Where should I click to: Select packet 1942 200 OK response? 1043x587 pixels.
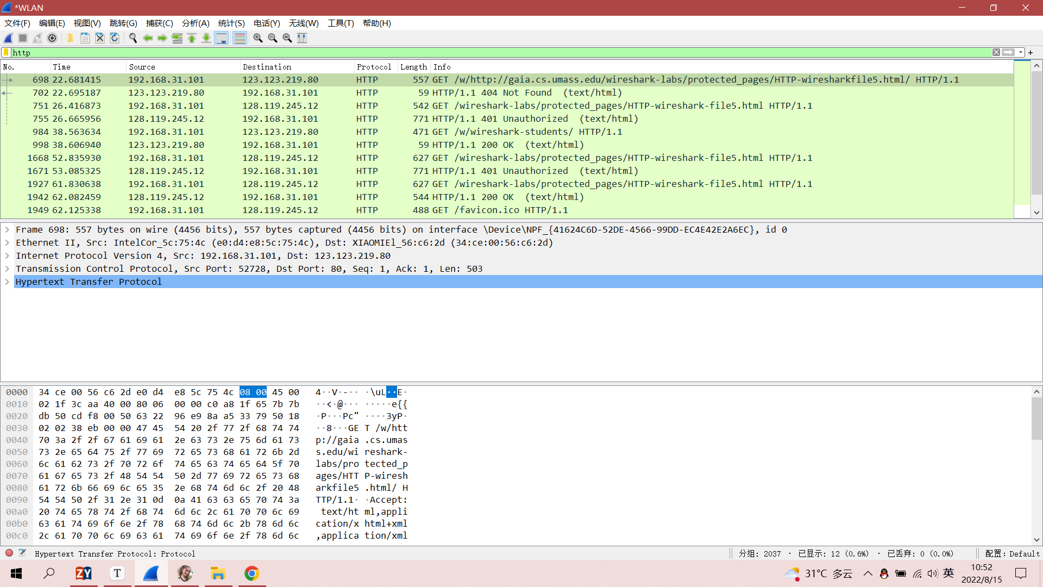pyautogui.click(x=507, y=197)
